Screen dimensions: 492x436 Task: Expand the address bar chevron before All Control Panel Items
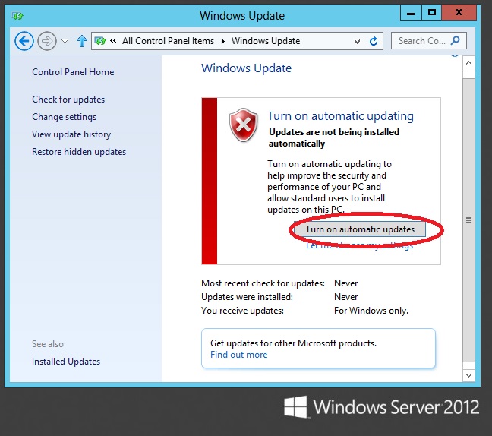click(113, 40)
